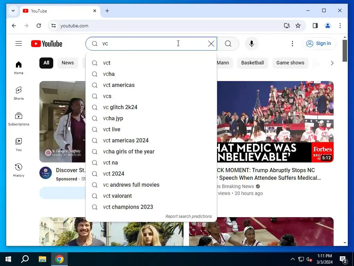Image resolution: width=354 pixels, height=266 pixels.
Task: Select the Game shows category chip
Action: [x=290, y=63]
